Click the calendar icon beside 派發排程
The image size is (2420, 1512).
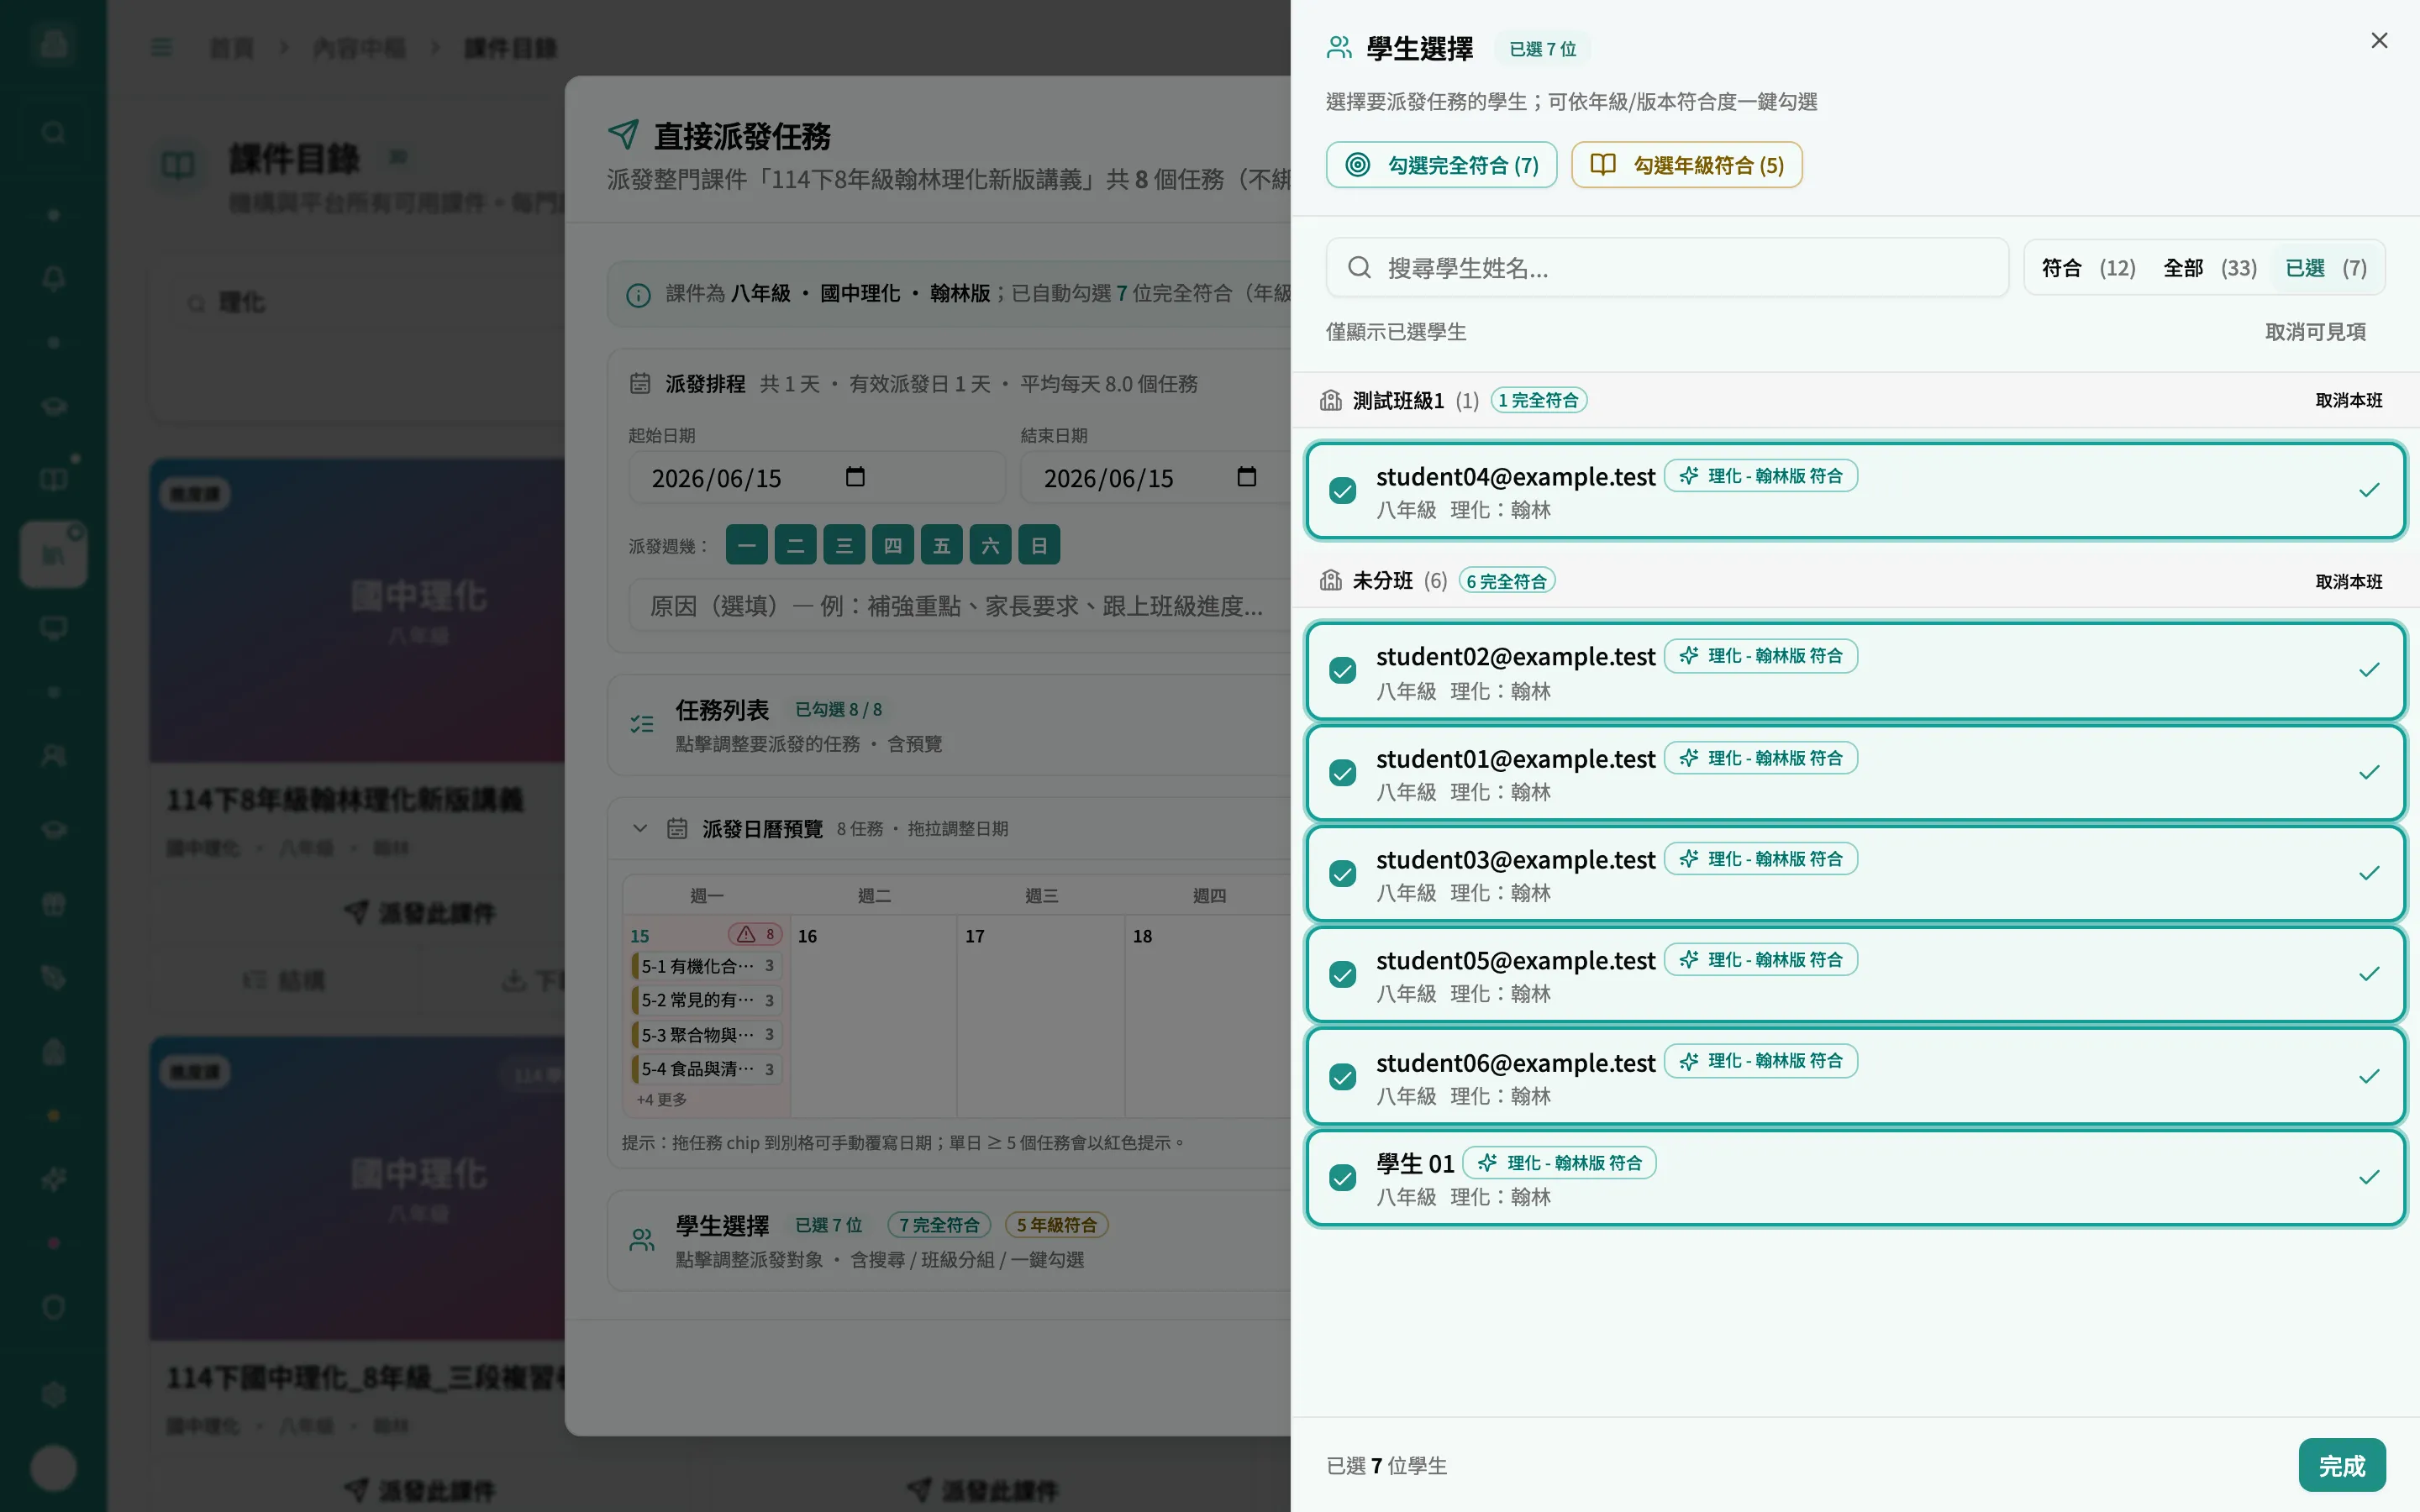tap(640, 384)
